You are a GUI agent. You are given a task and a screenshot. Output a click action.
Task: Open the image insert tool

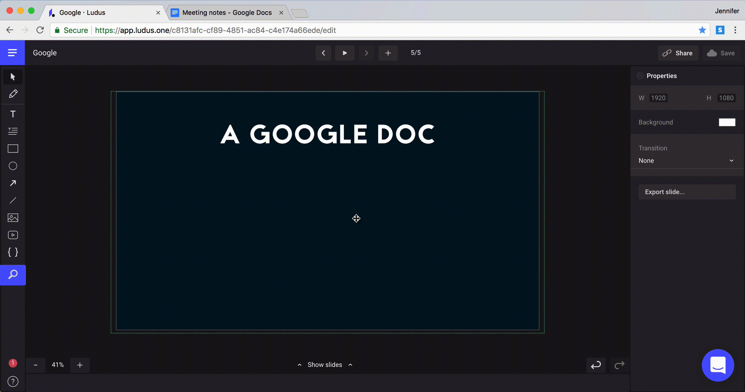point(13,218)
